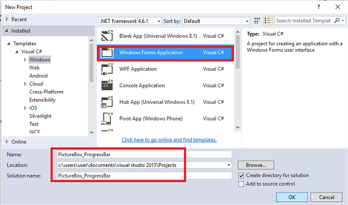Viewport: 348px width, 205px height.
Task: Click category tree scroll up arrow
Action: pyautogui.click(x=91, y=40)
